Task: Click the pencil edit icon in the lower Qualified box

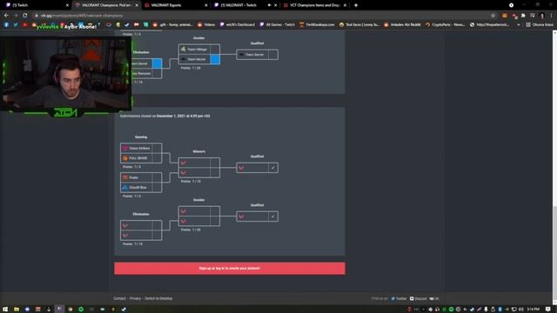Action: [x=272, y=216]
